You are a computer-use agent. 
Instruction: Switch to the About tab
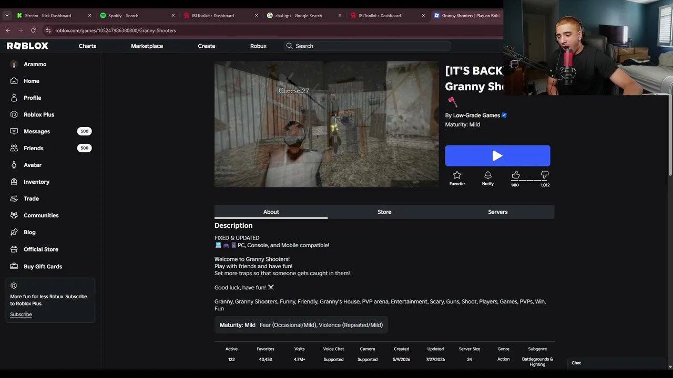click(271, 212)
